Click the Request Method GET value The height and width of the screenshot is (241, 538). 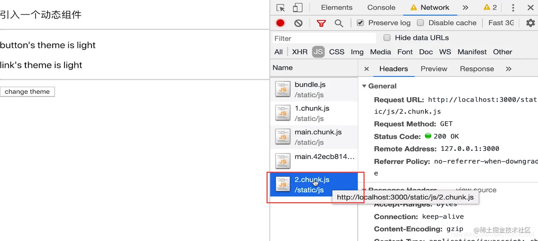click(446, 124)
